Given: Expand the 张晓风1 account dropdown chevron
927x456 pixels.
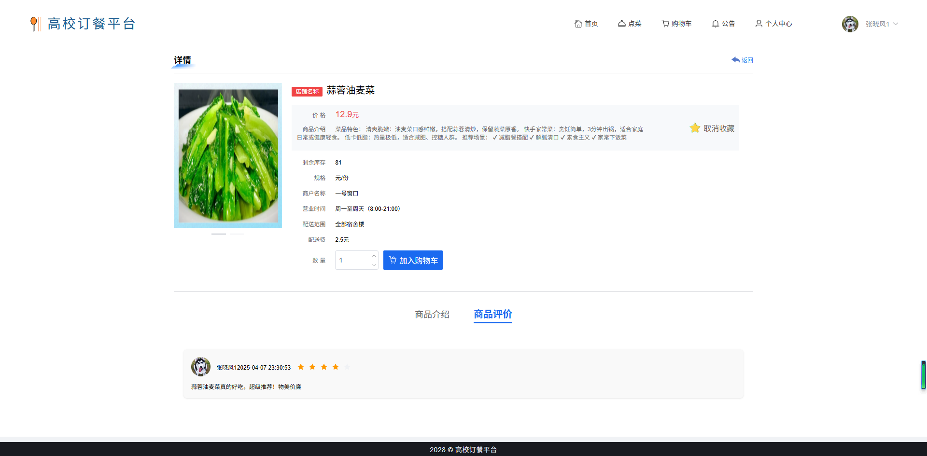Looking at the screenshot, I should pos(896,24).
